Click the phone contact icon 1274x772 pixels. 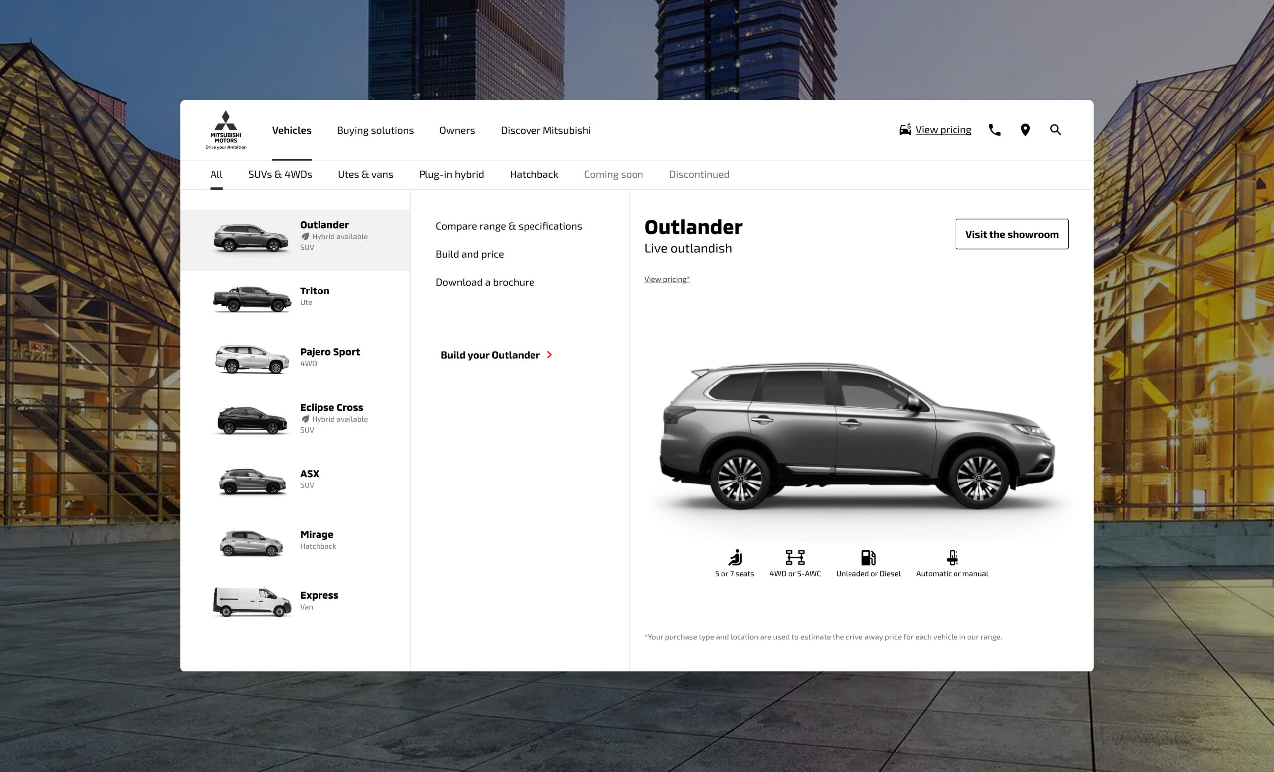pos(994,130)
